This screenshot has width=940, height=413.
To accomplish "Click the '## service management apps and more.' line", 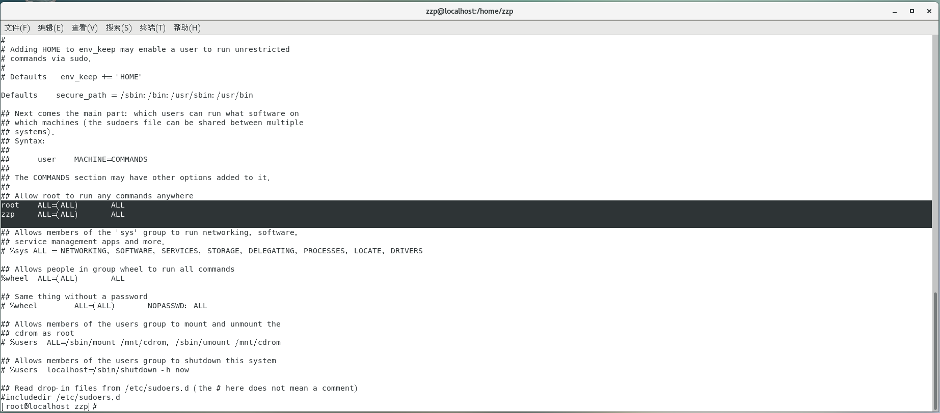I will click(x=84, y=242).
